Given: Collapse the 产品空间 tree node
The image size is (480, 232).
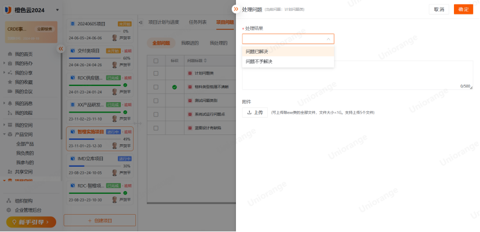Looking at the screenshot, I should click(x=4, y=134).
